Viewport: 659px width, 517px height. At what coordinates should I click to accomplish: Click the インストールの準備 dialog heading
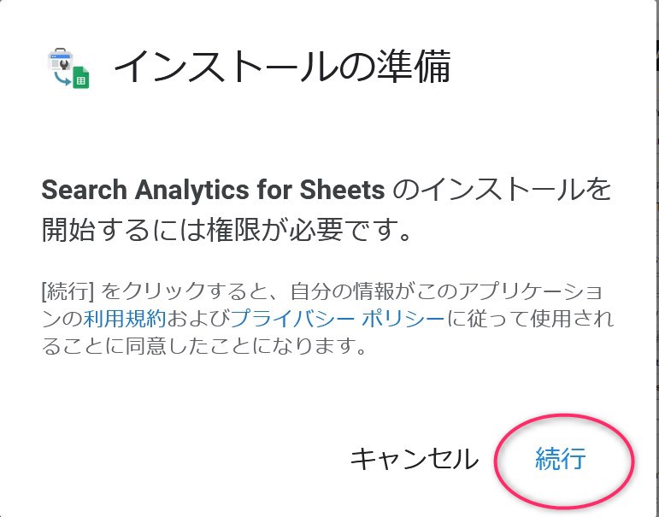(282, 67)
